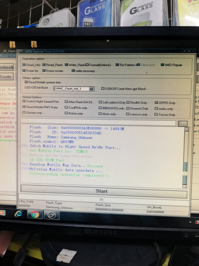Click the 'Flash symbol: QE63MB' log line

point(52,141)
